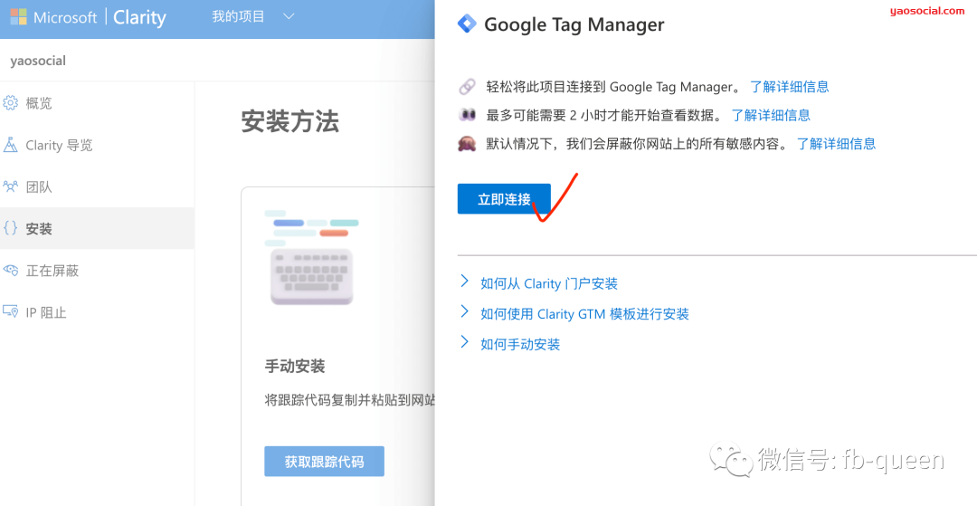977x506 pixels.
Task: Click the 立即连接 button
Action: 504,199
